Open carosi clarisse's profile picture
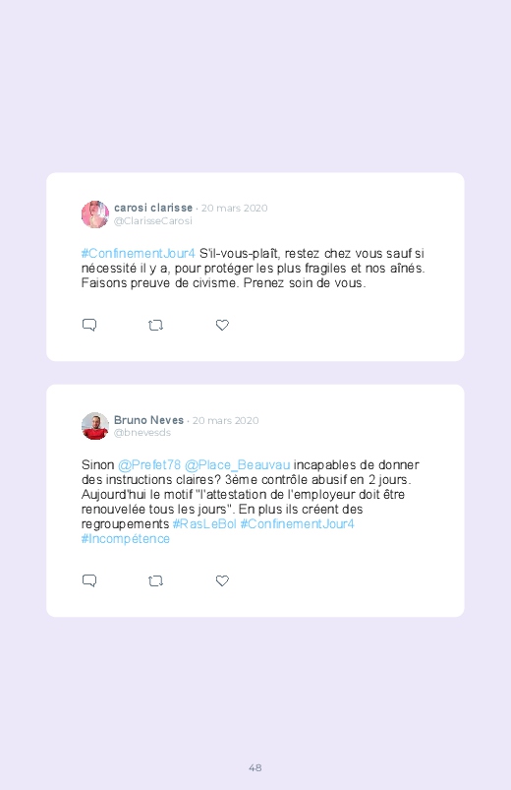511x790 pixels. [x=95, y=214]
